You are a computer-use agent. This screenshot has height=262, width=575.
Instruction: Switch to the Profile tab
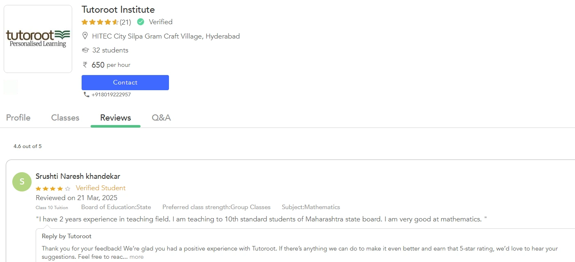click(18, 118)
